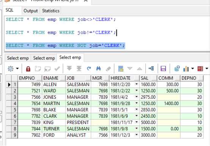Click the next record down-arrow icon

(130, 68)
